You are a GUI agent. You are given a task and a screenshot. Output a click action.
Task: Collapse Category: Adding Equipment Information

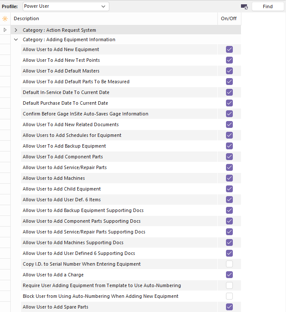(16, 39)
